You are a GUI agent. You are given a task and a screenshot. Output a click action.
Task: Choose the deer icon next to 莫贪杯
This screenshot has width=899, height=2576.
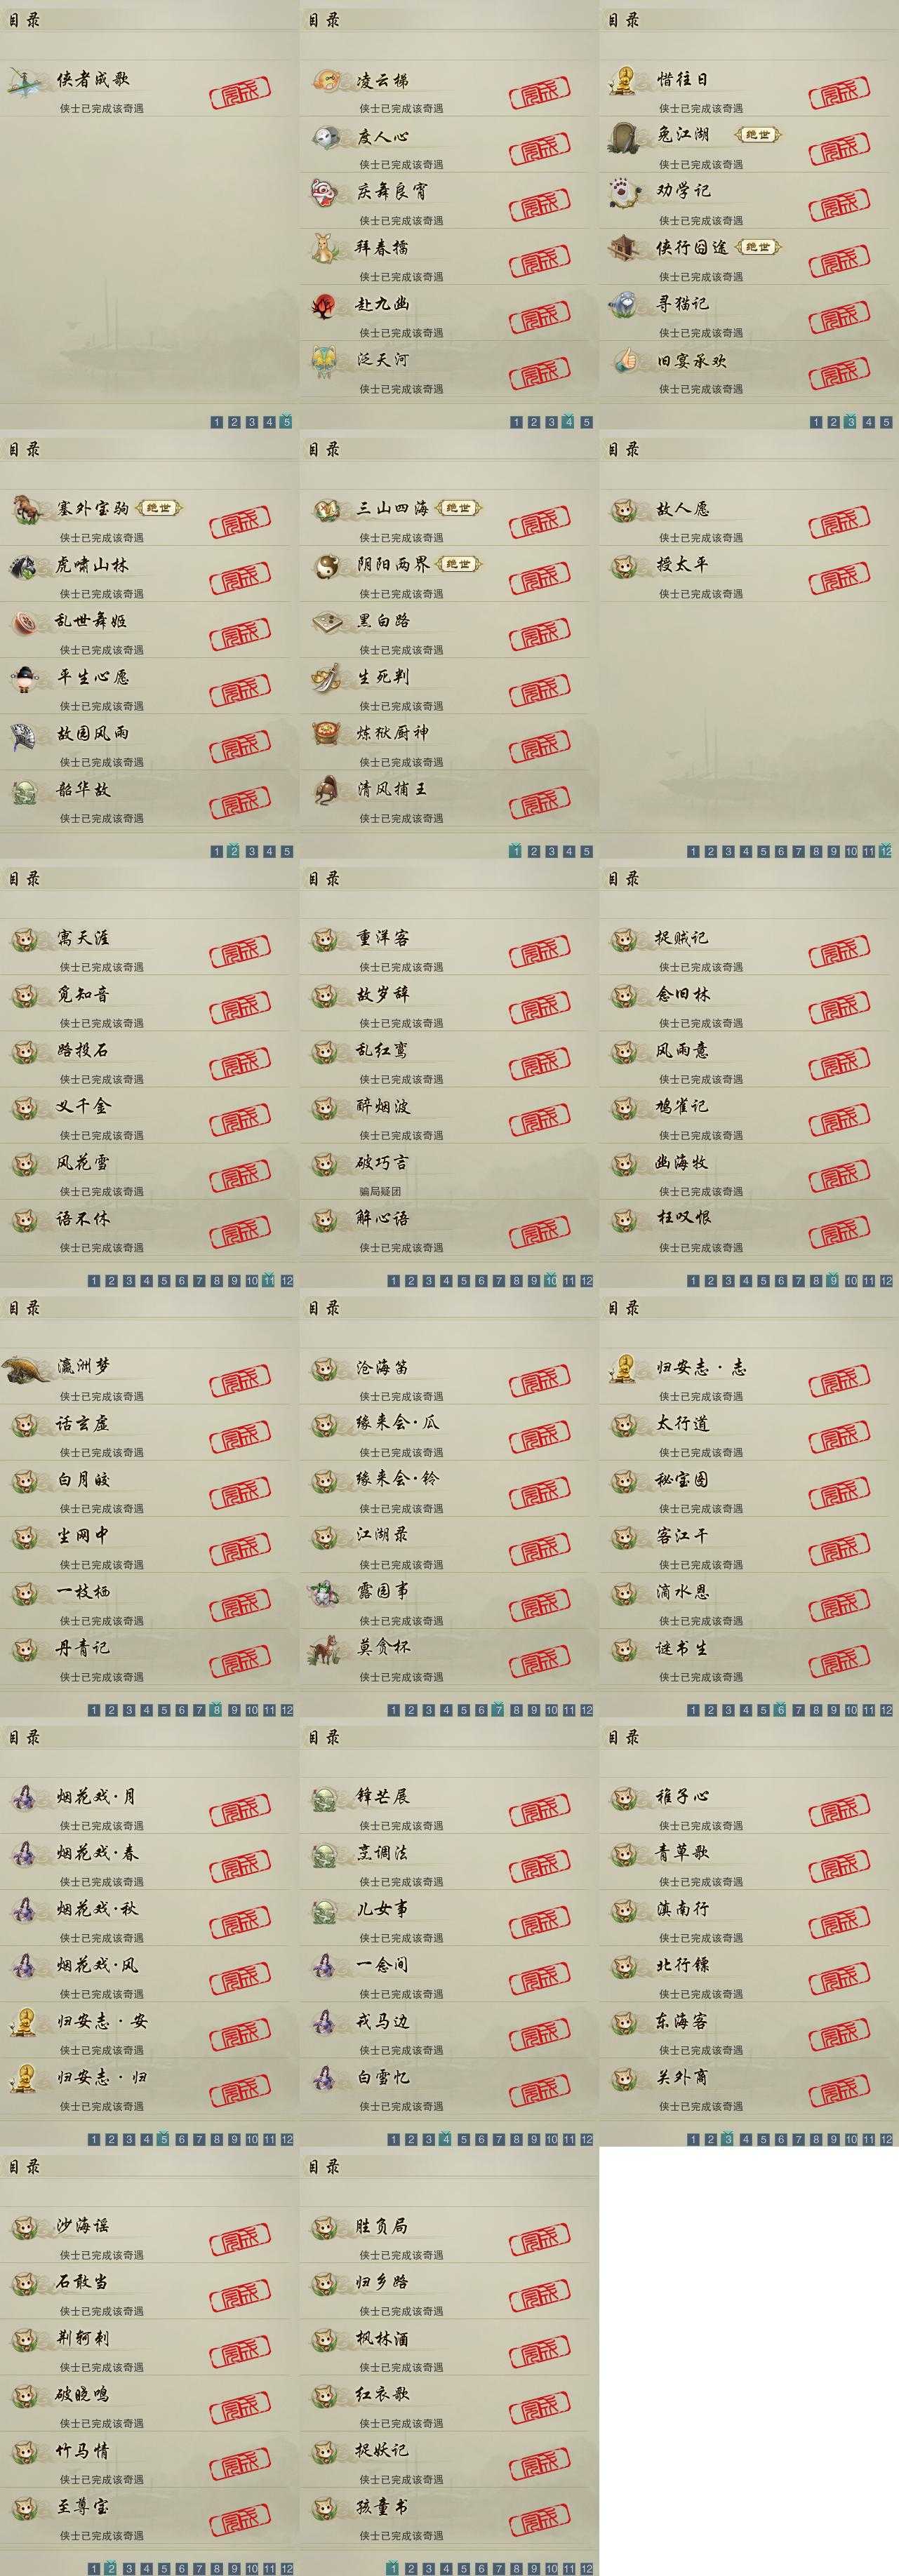pyautogui.click(x=325, y=1649)
